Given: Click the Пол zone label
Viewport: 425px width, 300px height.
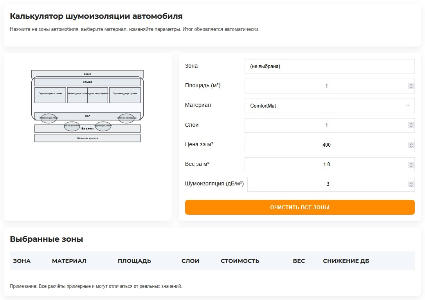Looking at the screenshot, I should (x=87, y=116).
